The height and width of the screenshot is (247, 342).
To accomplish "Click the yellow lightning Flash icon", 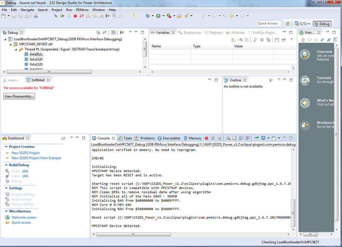I will 134,16.
